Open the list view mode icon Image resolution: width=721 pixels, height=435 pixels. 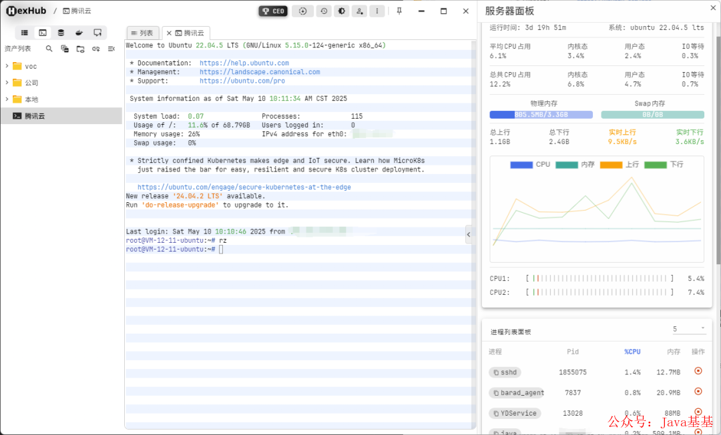25,33
